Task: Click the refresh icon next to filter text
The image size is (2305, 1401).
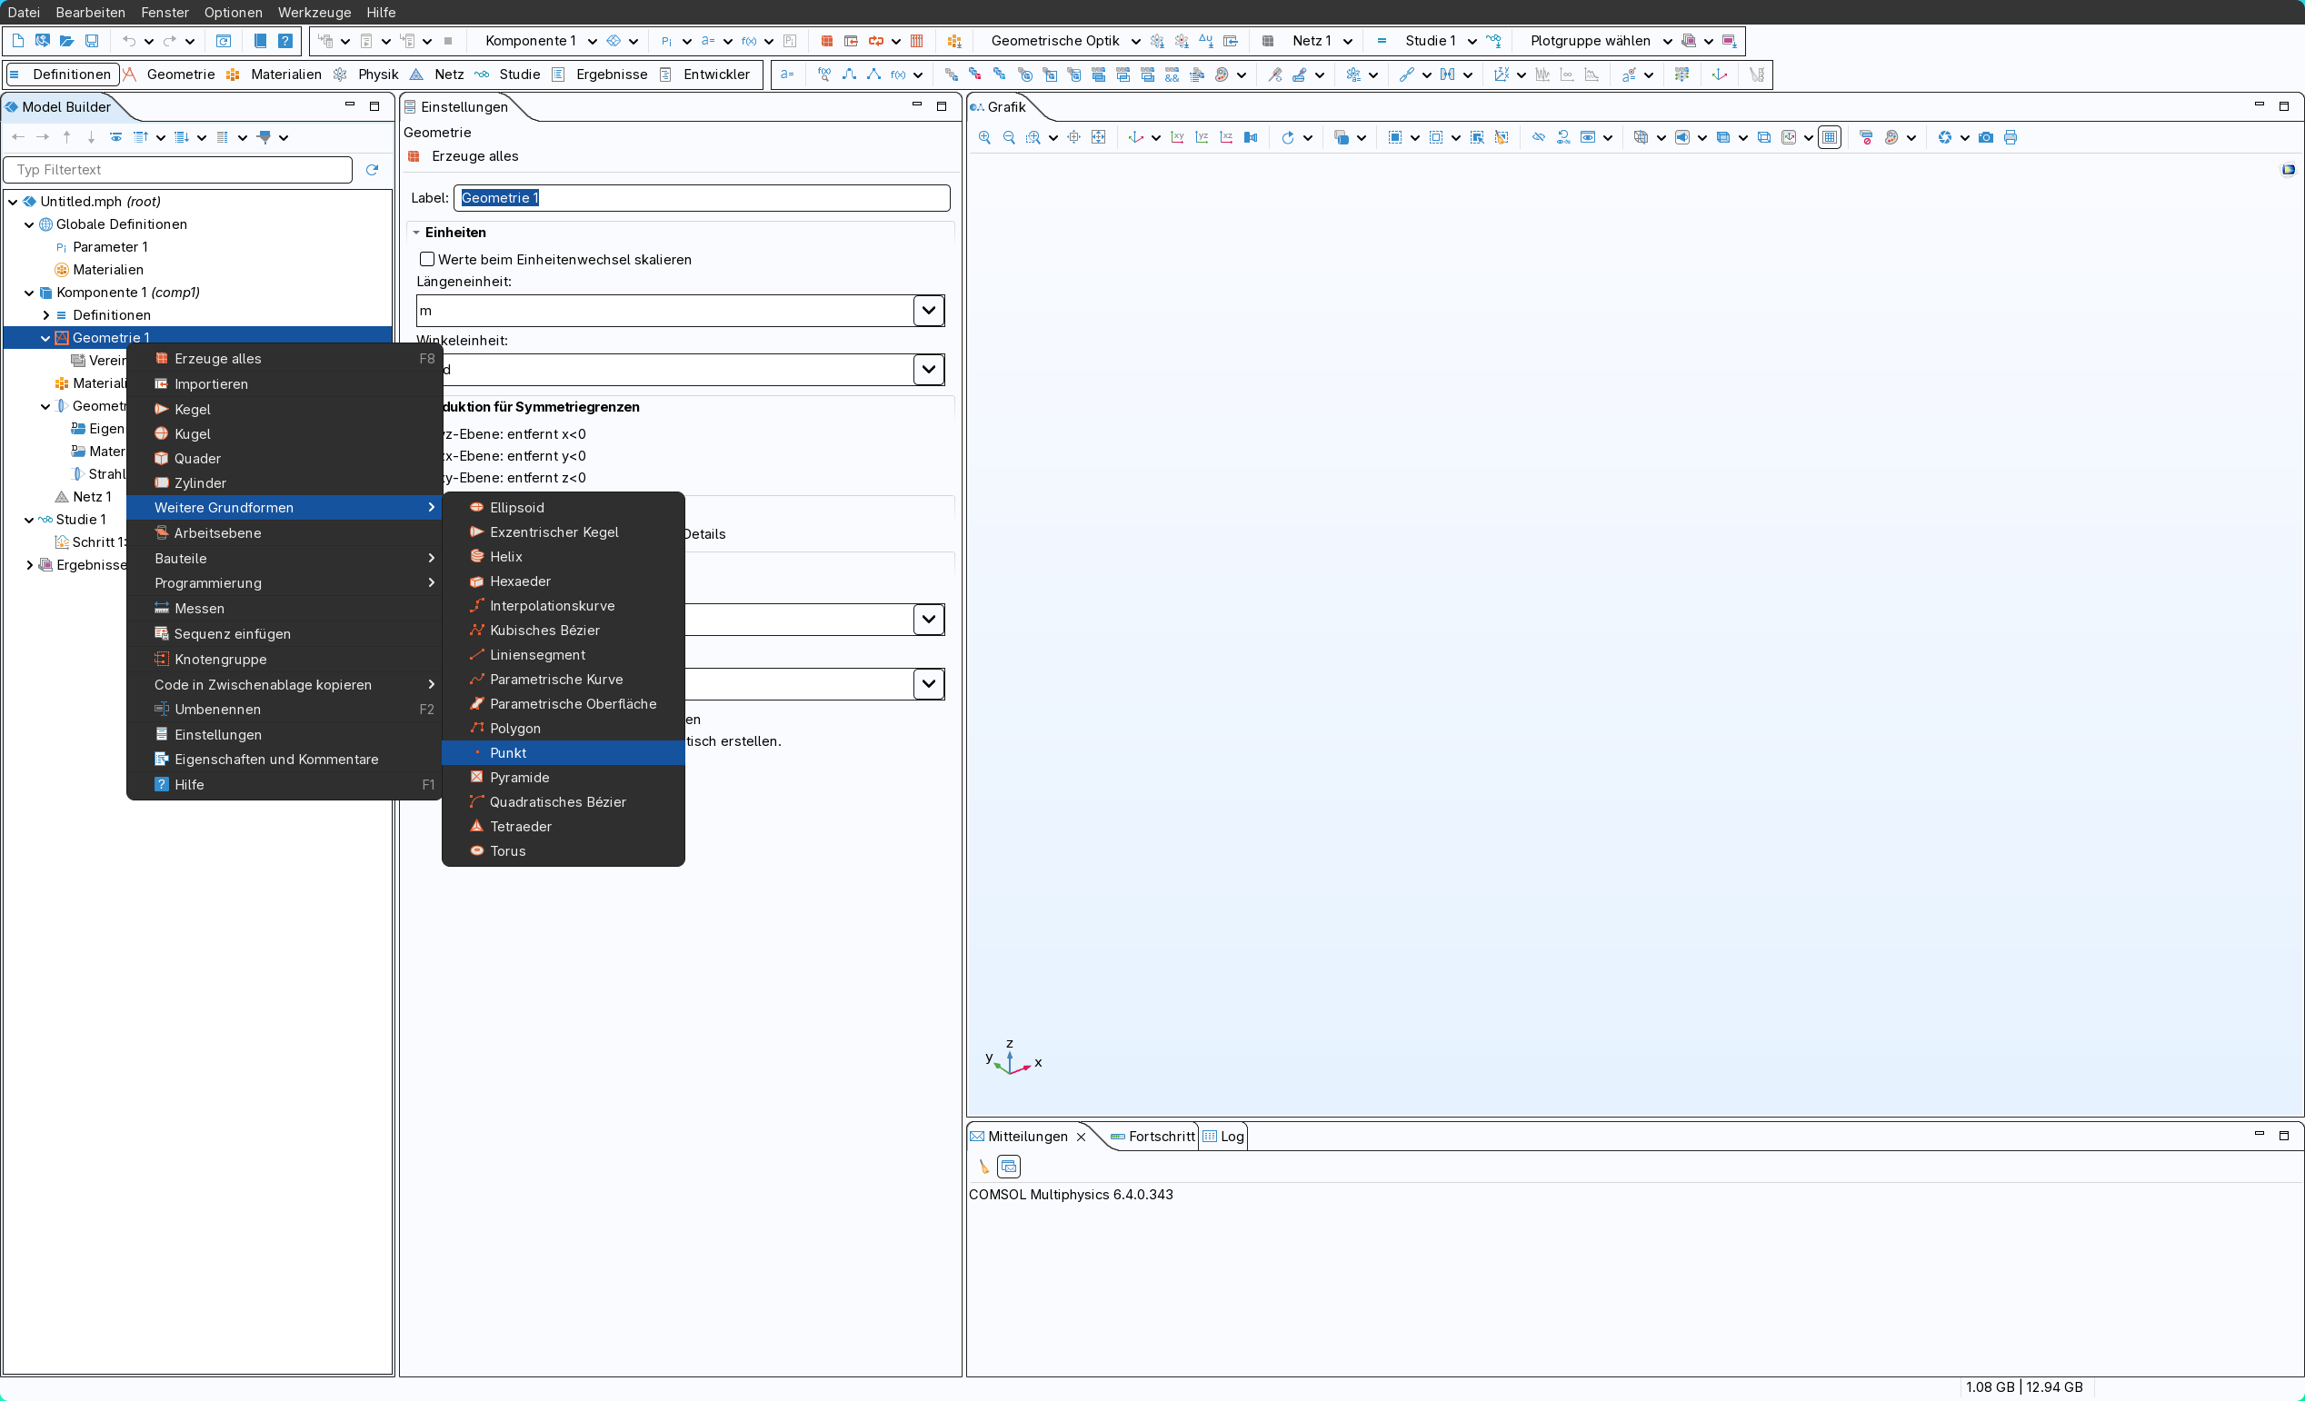Action: [373, 170]
